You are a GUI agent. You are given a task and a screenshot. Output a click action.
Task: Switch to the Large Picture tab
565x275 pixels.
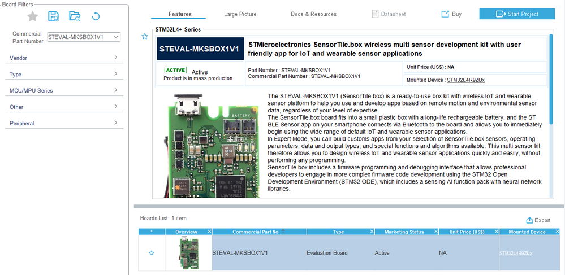tap(240, 14)
